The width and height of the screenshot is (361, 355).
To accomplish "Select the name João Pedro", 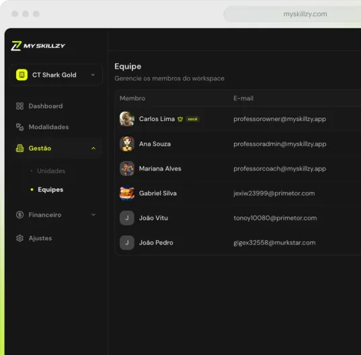I will click(x=156, y=243).
